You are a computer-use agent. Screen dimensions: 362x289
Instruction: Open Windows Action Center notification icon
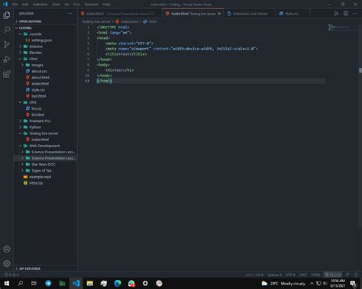(x=353, y=283)
